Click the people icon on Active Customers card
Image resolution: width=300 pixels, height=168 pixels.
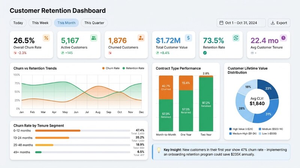click(93, 38)
